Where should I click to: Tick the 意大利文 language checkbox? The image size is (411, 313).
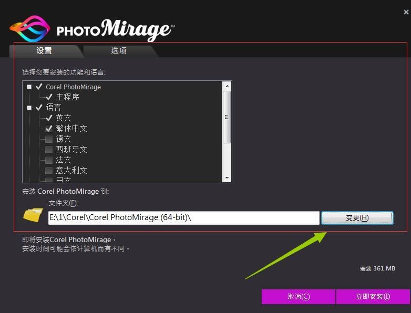[x=49, y=171]
